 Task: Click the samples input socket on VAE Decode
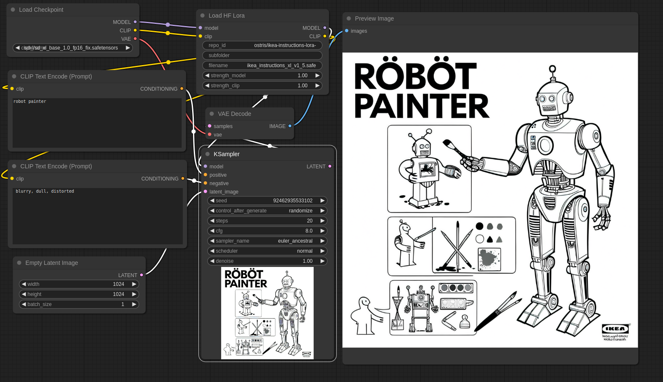pyautogui.click(x=210, y=126)
